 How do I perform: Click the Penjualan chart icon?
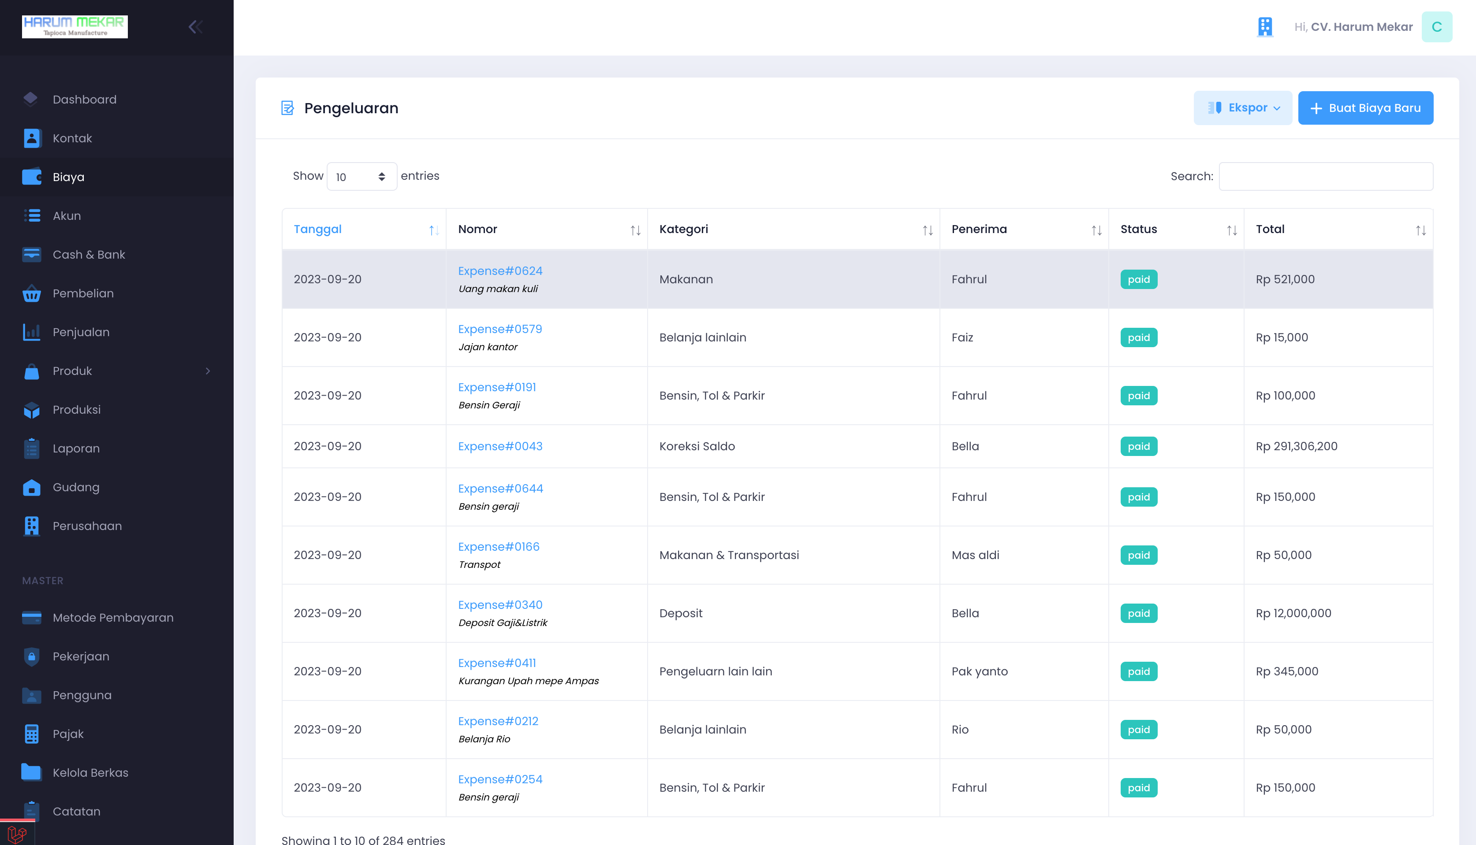[31, 332]
